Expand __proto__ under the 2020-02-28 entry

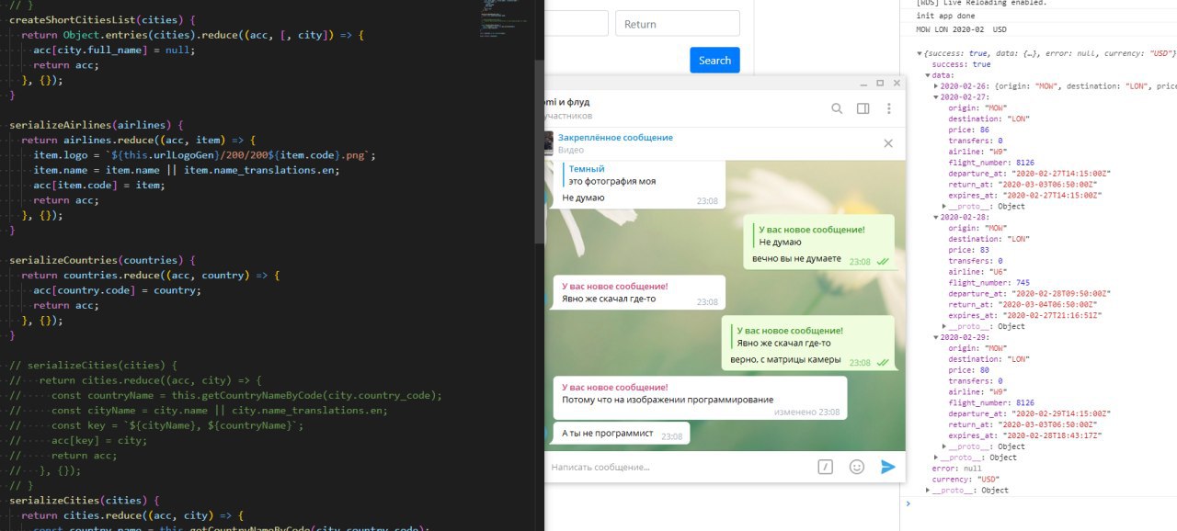[944, 326]
